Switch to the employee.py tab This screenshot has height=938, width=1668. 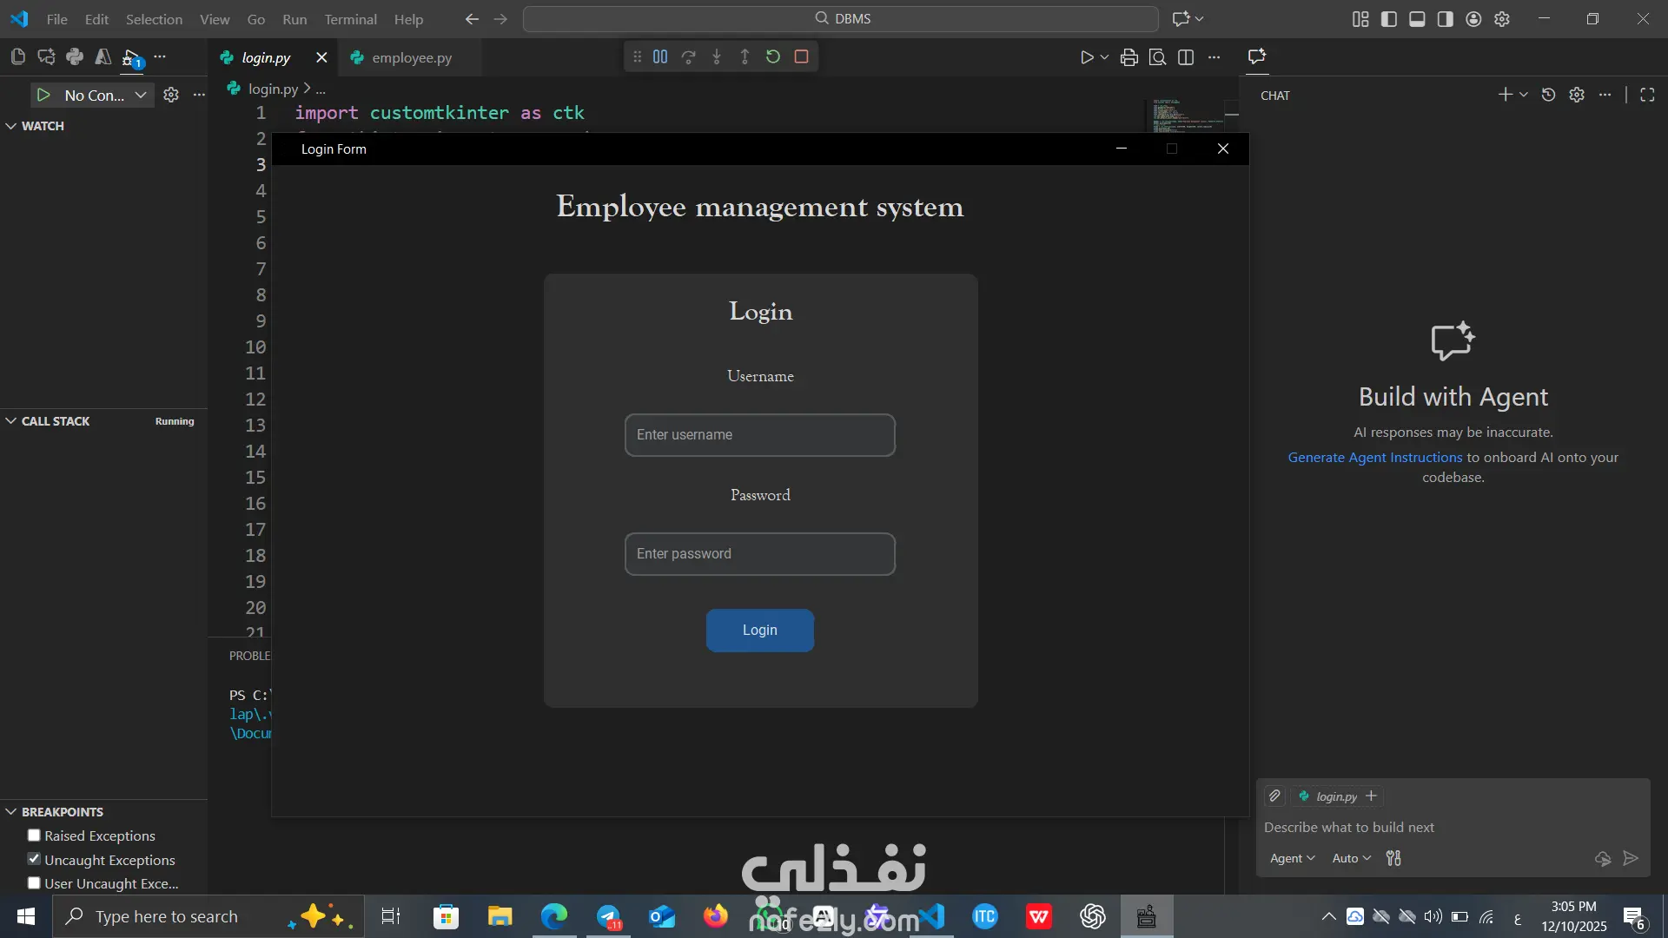click(x=412, y=57)
